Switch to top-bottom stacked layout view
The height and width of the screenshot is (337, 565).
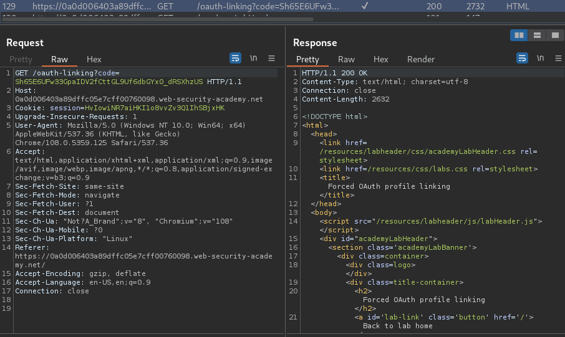(537, 35)
